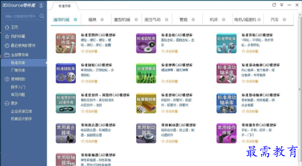Switch to the 管路 category tab
The width and height of the screenshot is (302, 166).
click(187, 20)
